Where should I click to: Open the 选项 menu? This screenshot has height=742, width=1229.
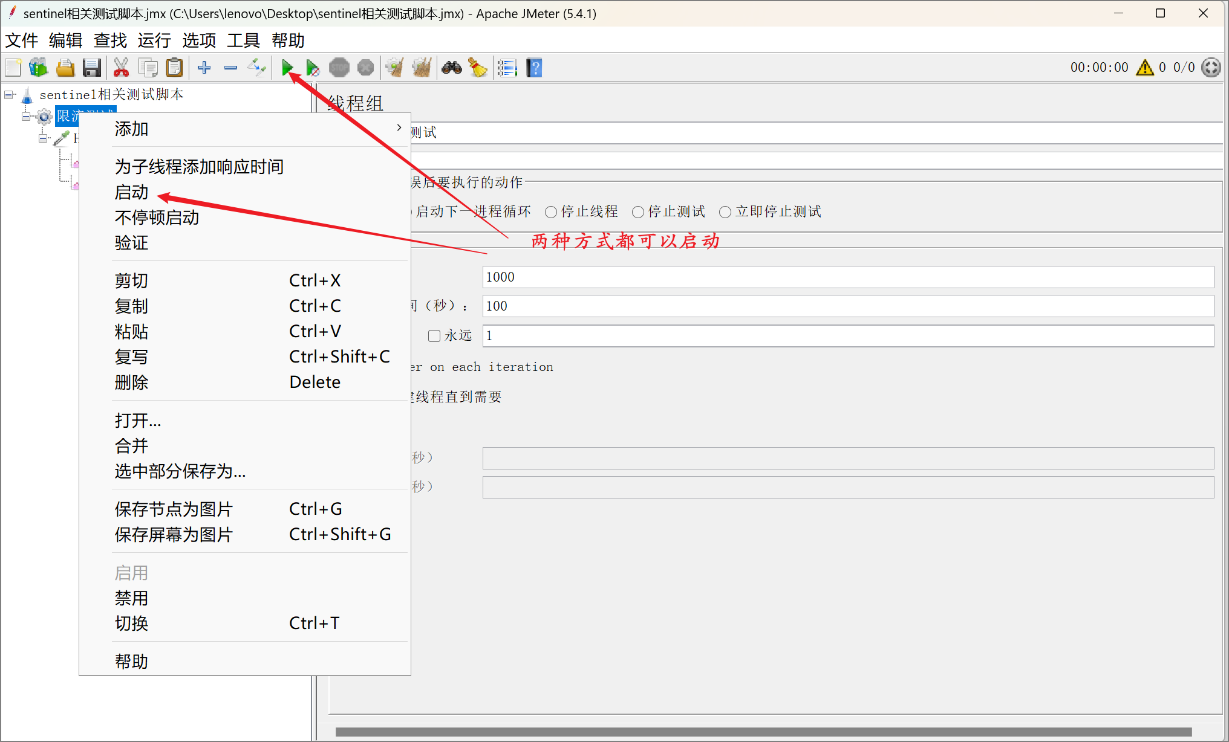199,40
